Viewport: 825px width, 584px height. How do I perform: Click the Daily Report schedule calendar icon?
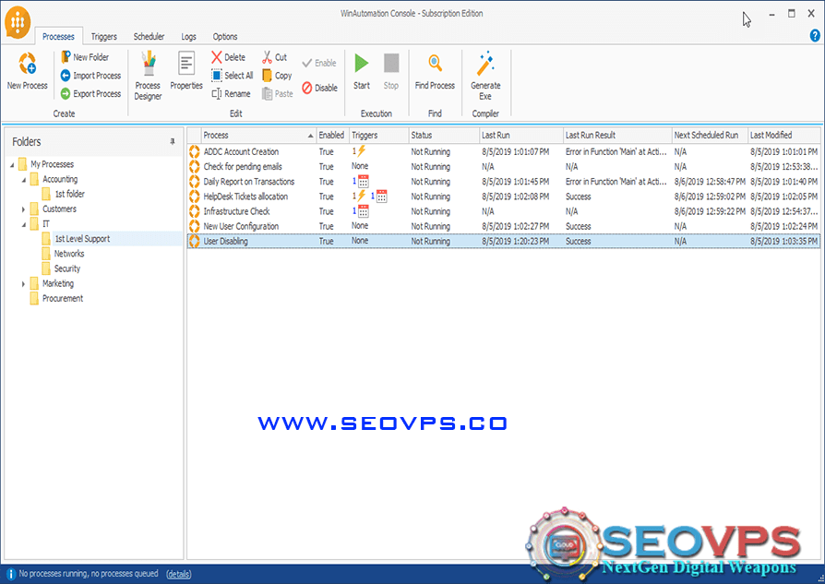coord(363,182)
